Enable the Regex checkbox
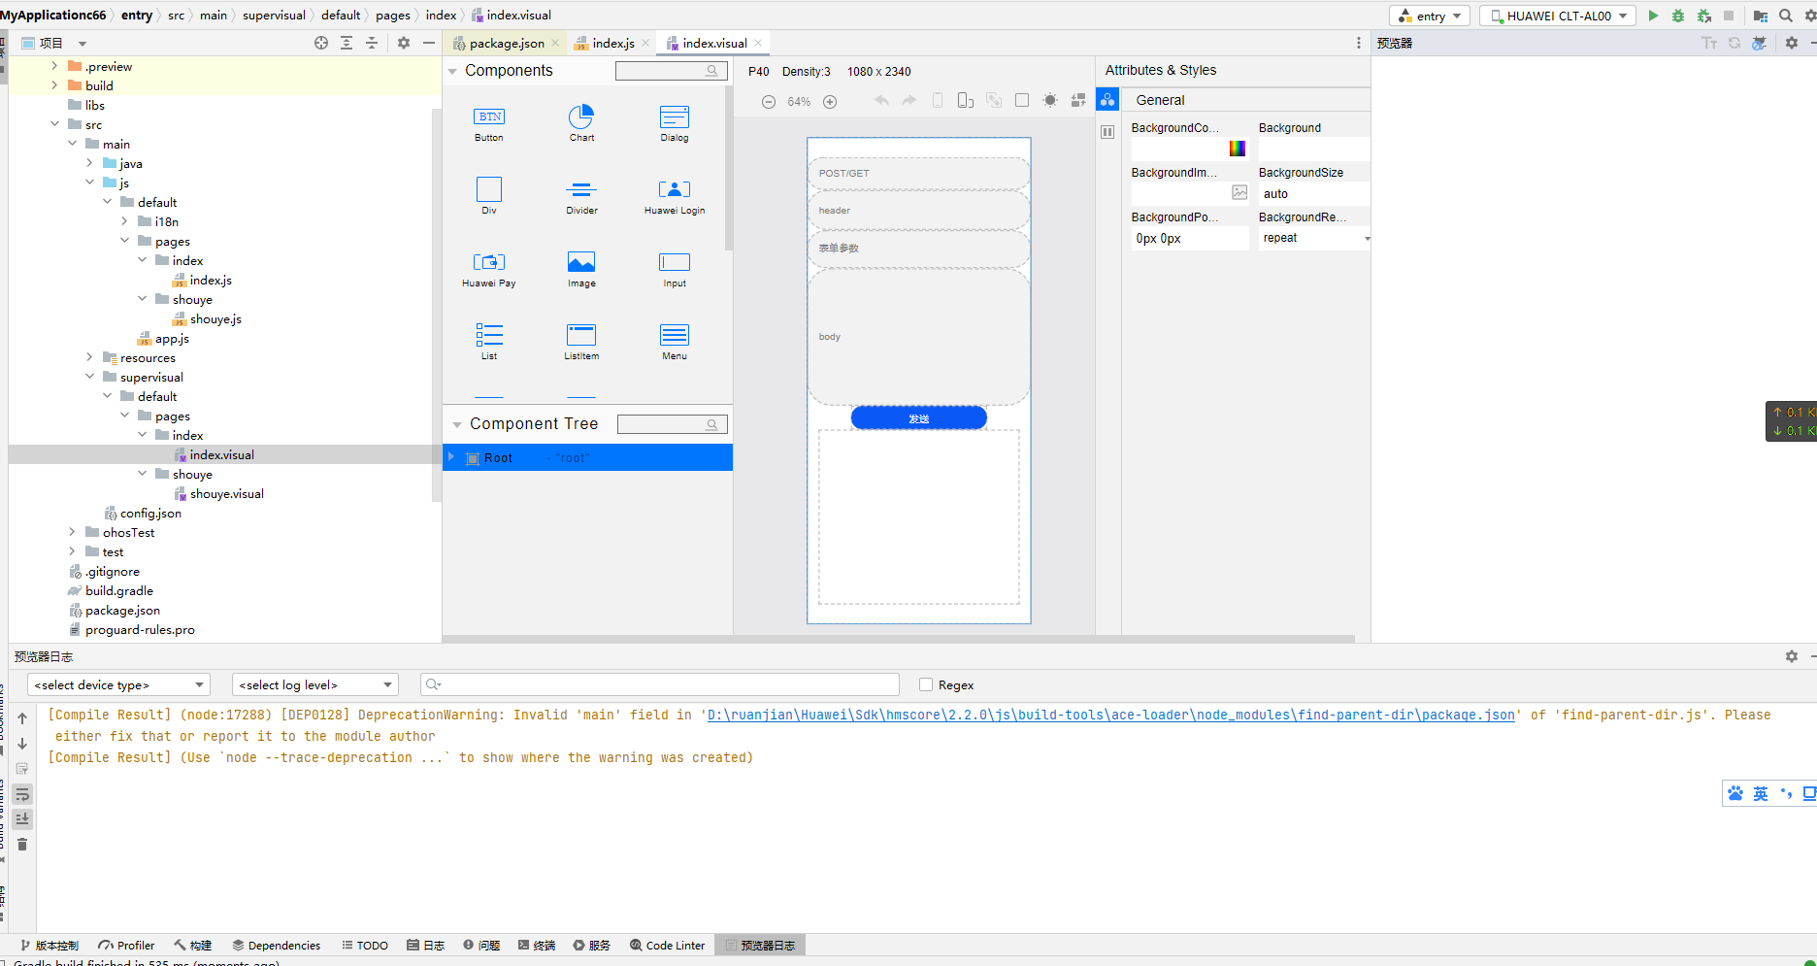 point(926,684)
